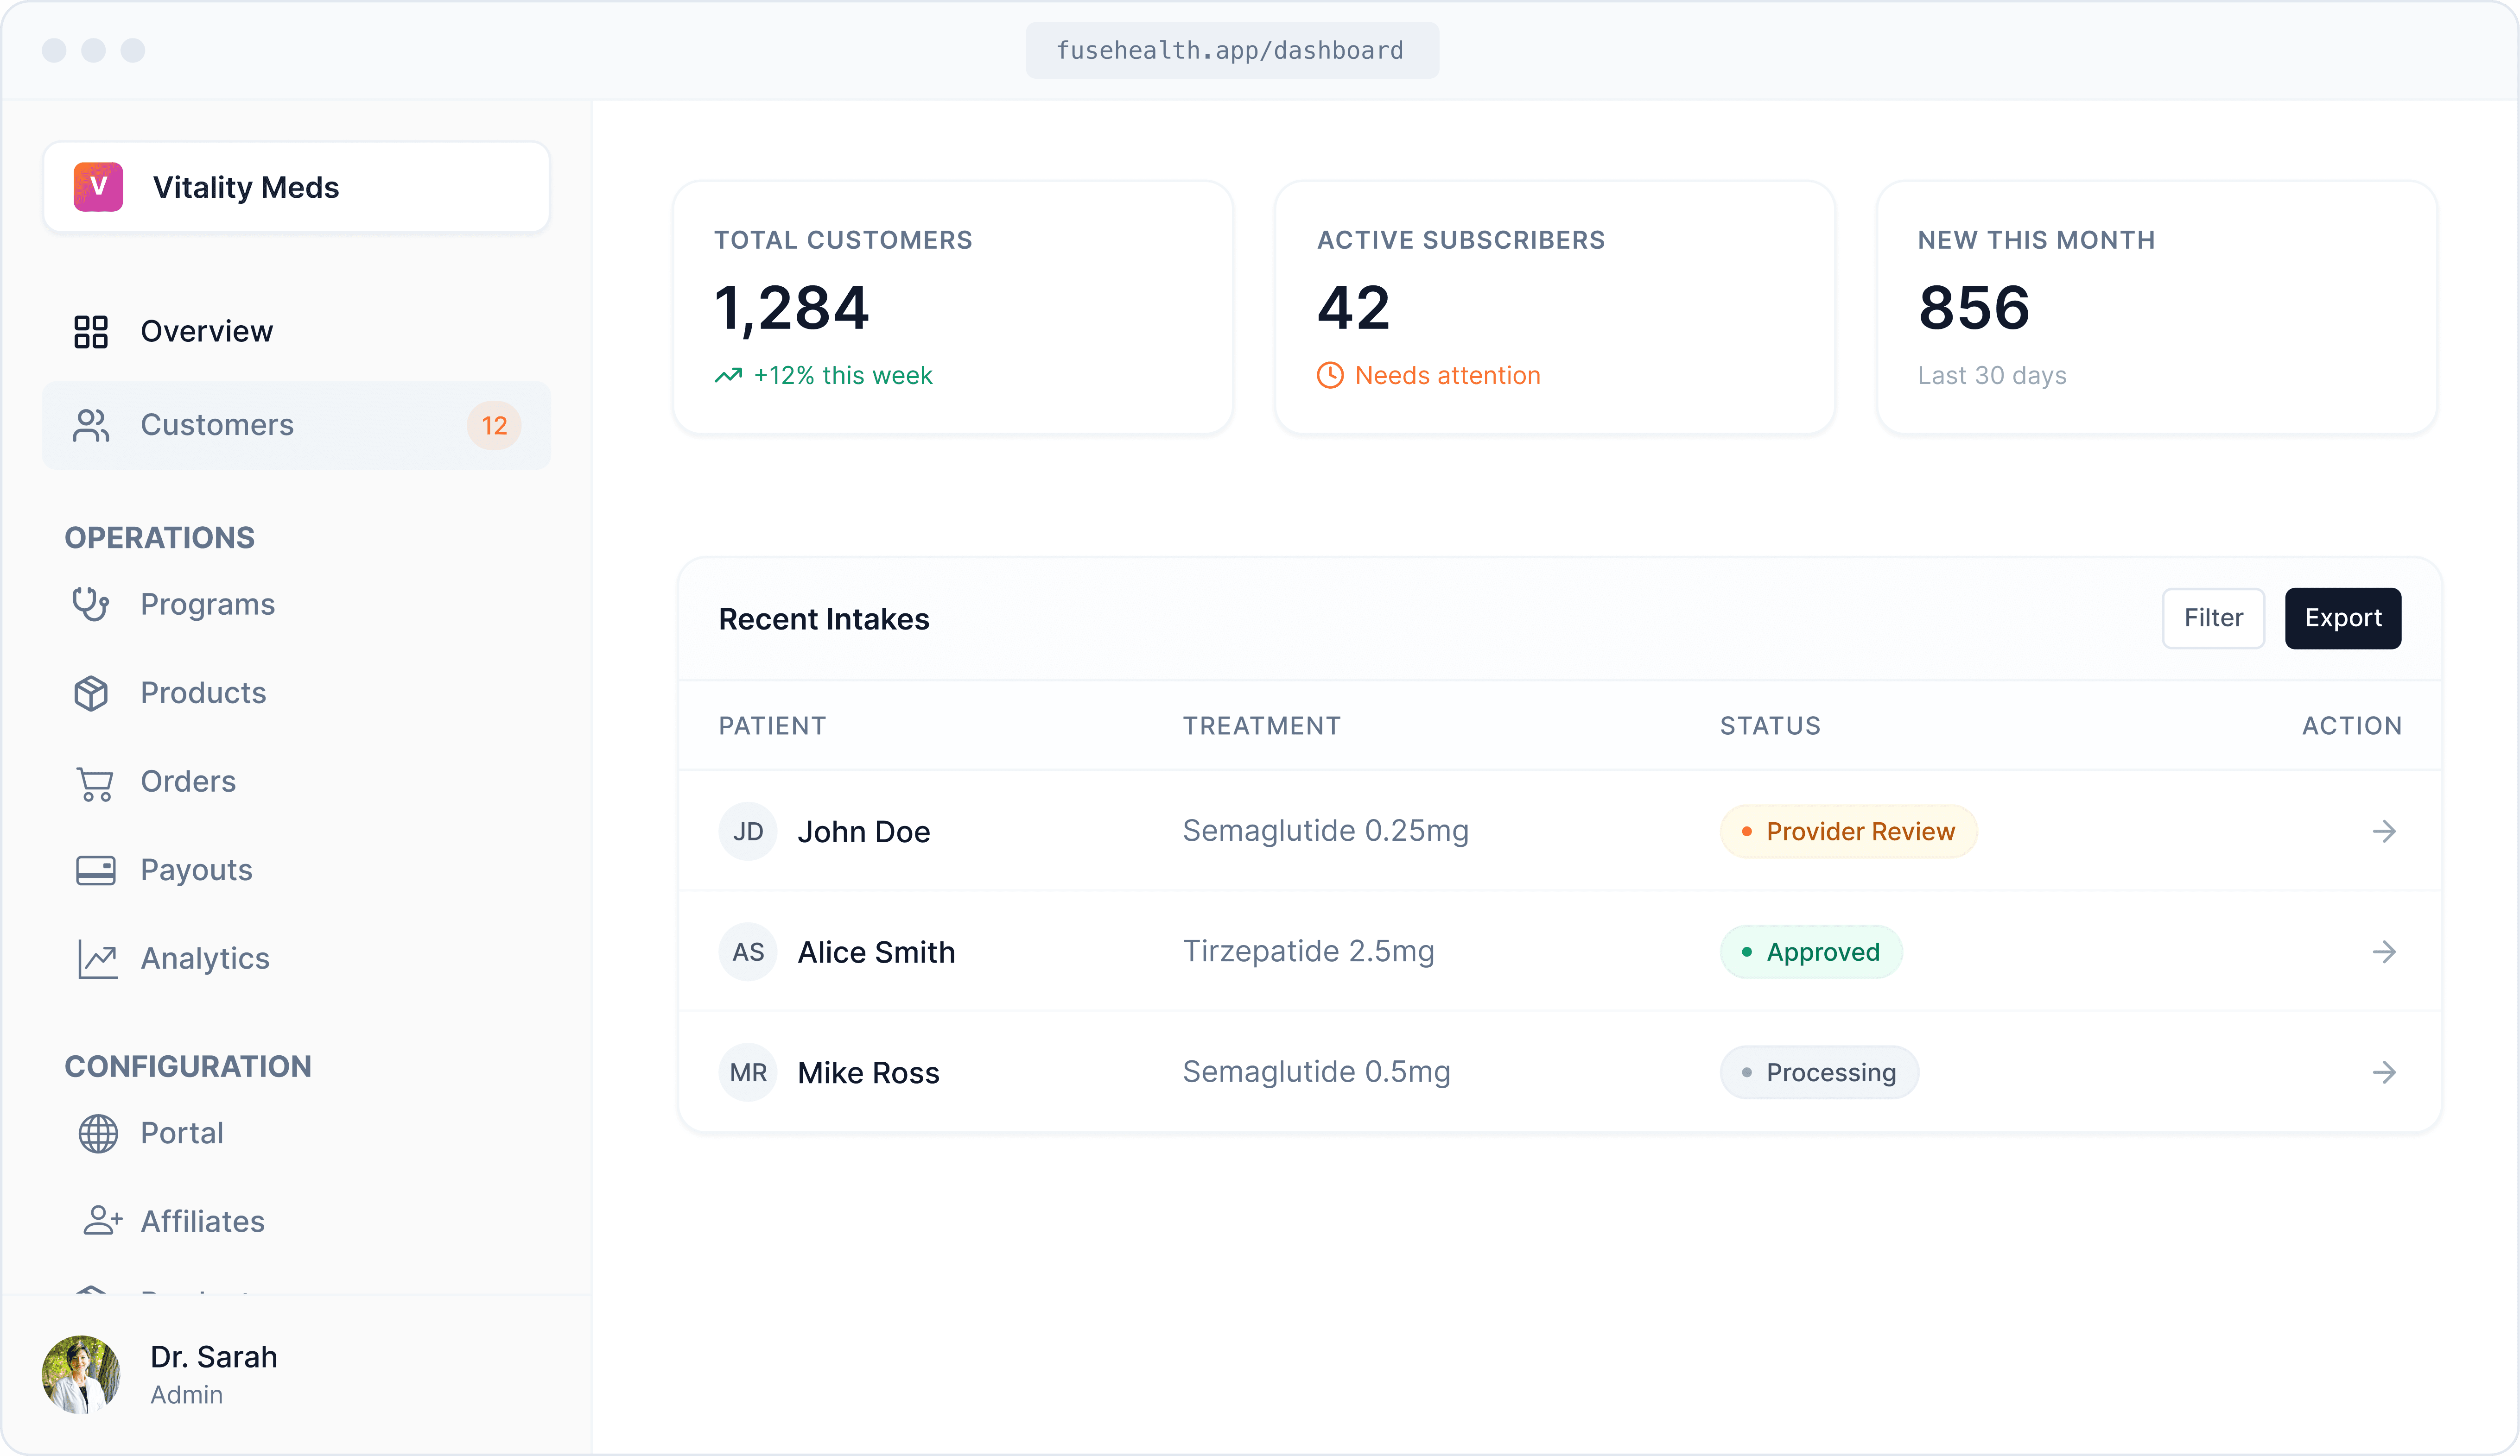Open Mike Ross's intake arrow
Image resolution: width=2520 pixels, height=1456 pixels.
tap(2384, 1072)
